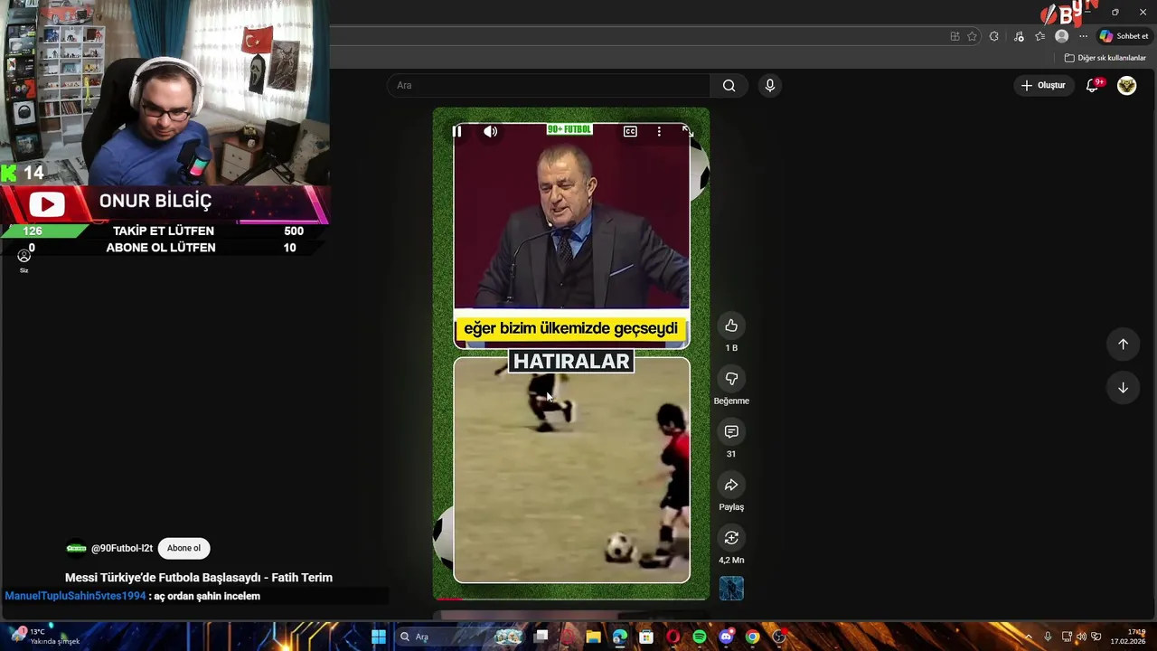Screen dimensions: 1157x651
Task: Open the Short's three-dot options menu
Action: point(659,132)
